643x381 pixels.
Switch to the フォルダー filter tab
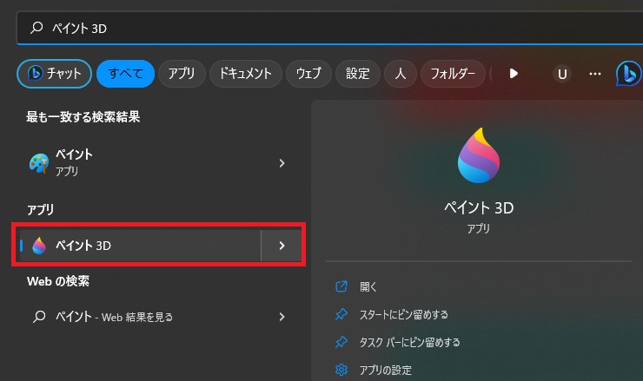453,74
